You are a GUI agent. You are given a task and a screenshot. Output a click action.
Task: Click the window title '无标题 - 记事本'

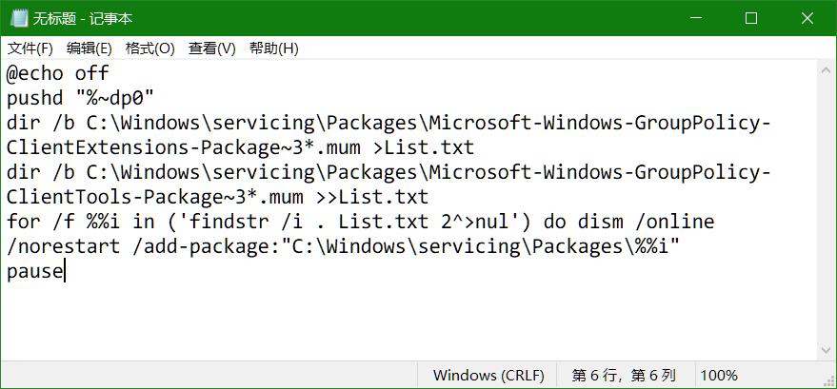click(84, 19)
